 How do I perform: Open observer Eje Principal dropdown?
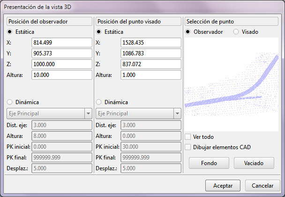point(49,113)
